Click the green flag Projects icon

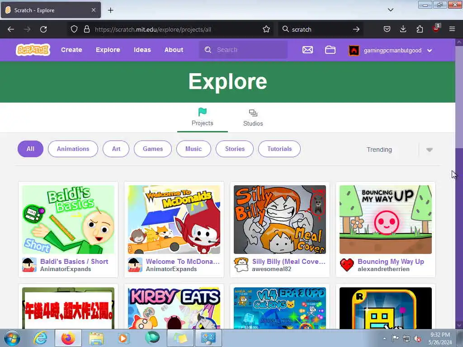202,112
